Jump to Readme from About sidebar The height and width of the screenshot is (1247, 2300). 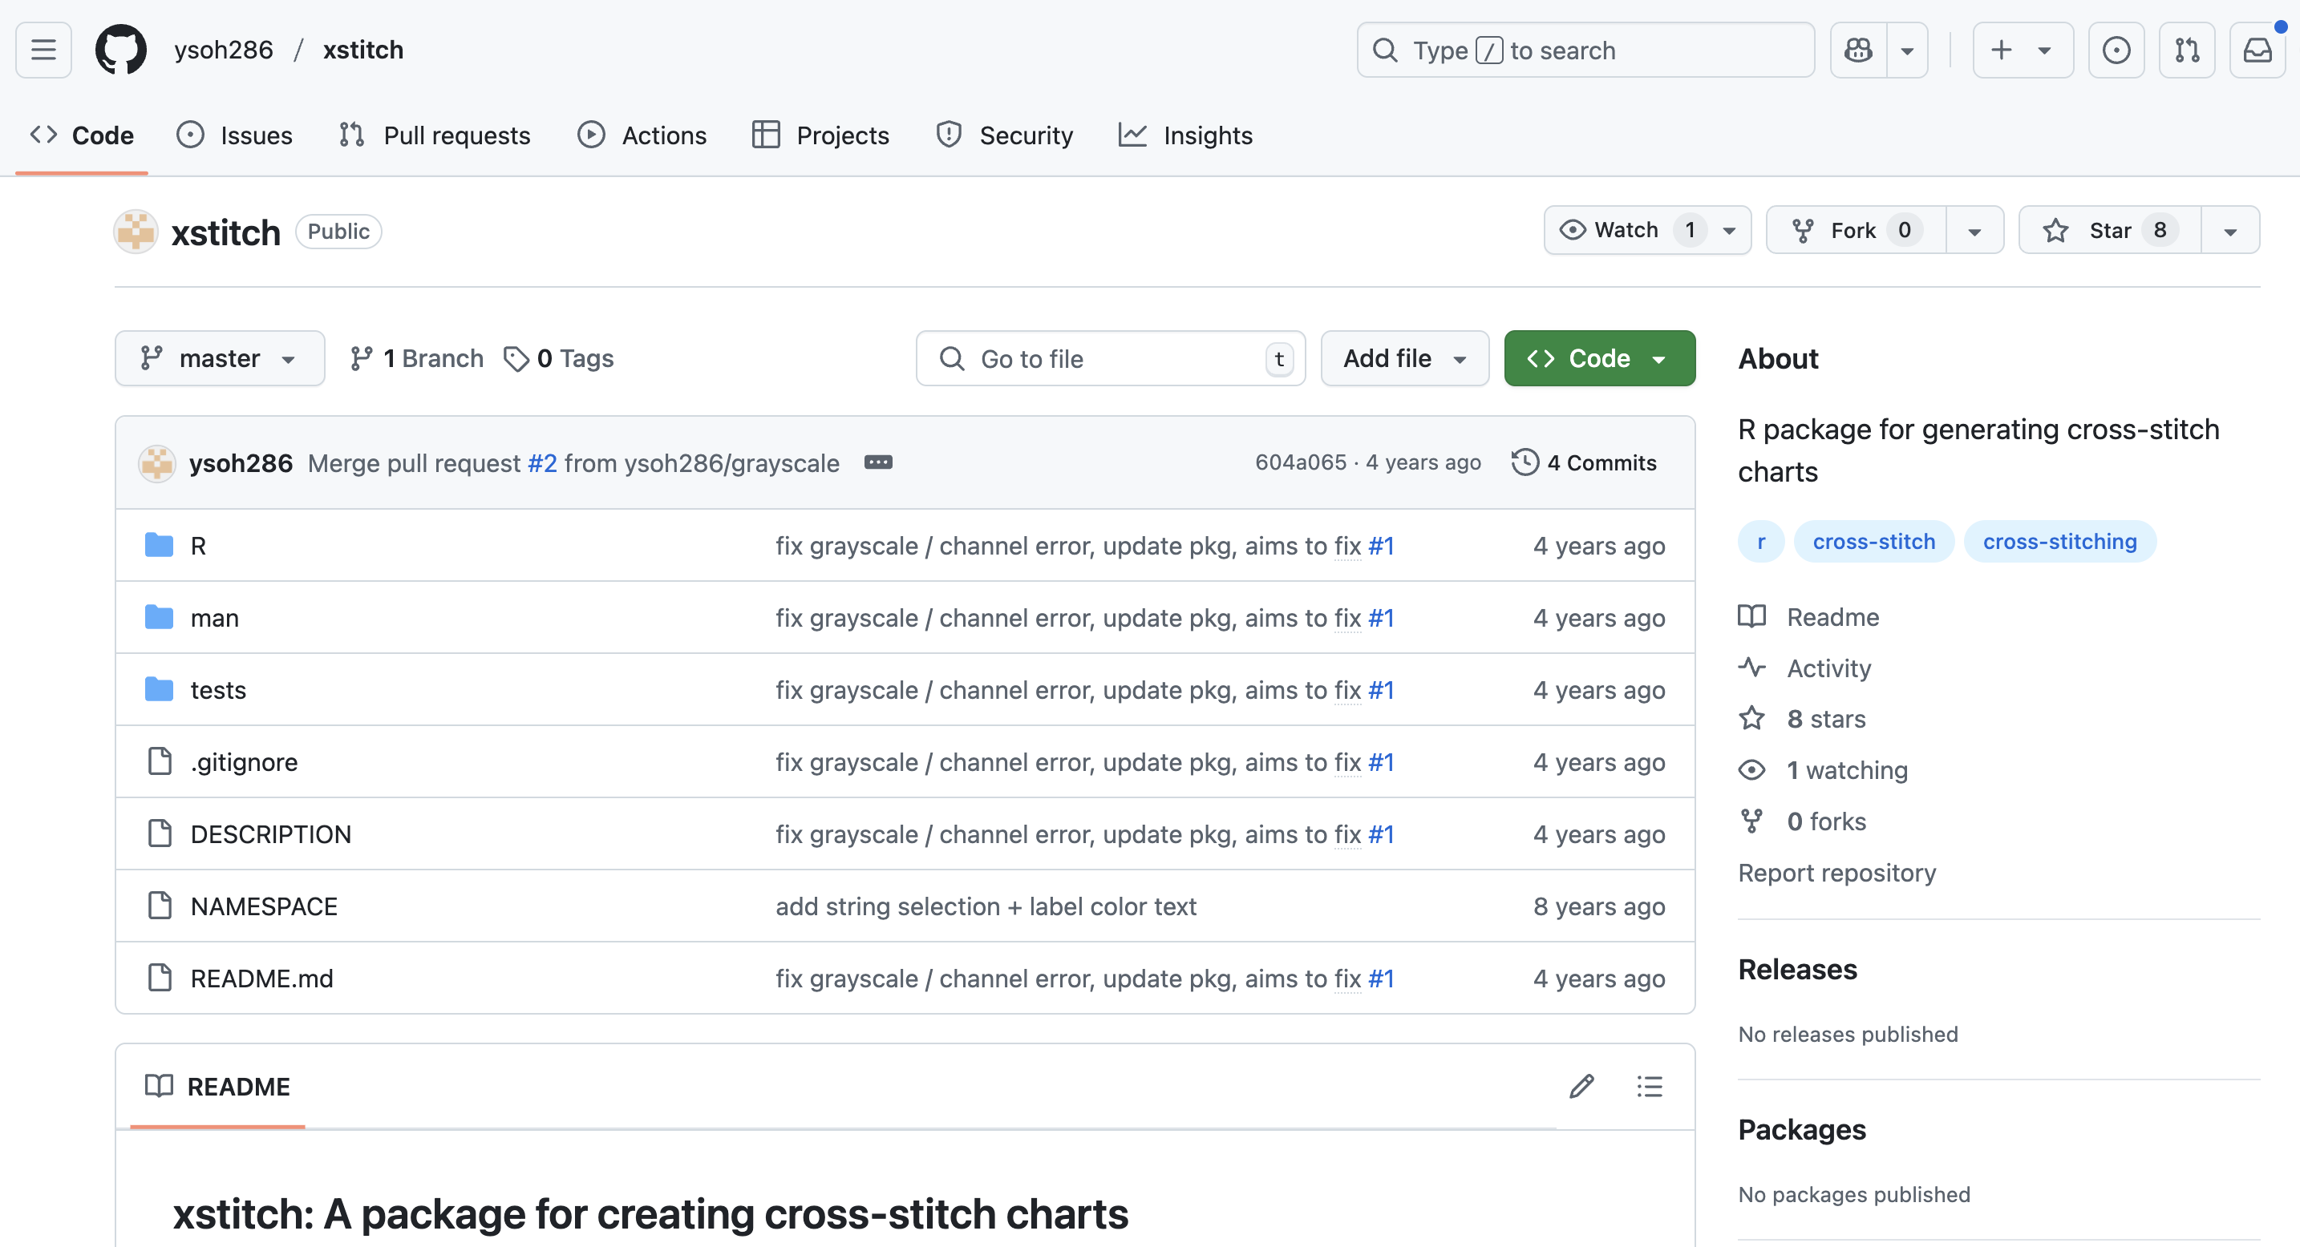1808,617
